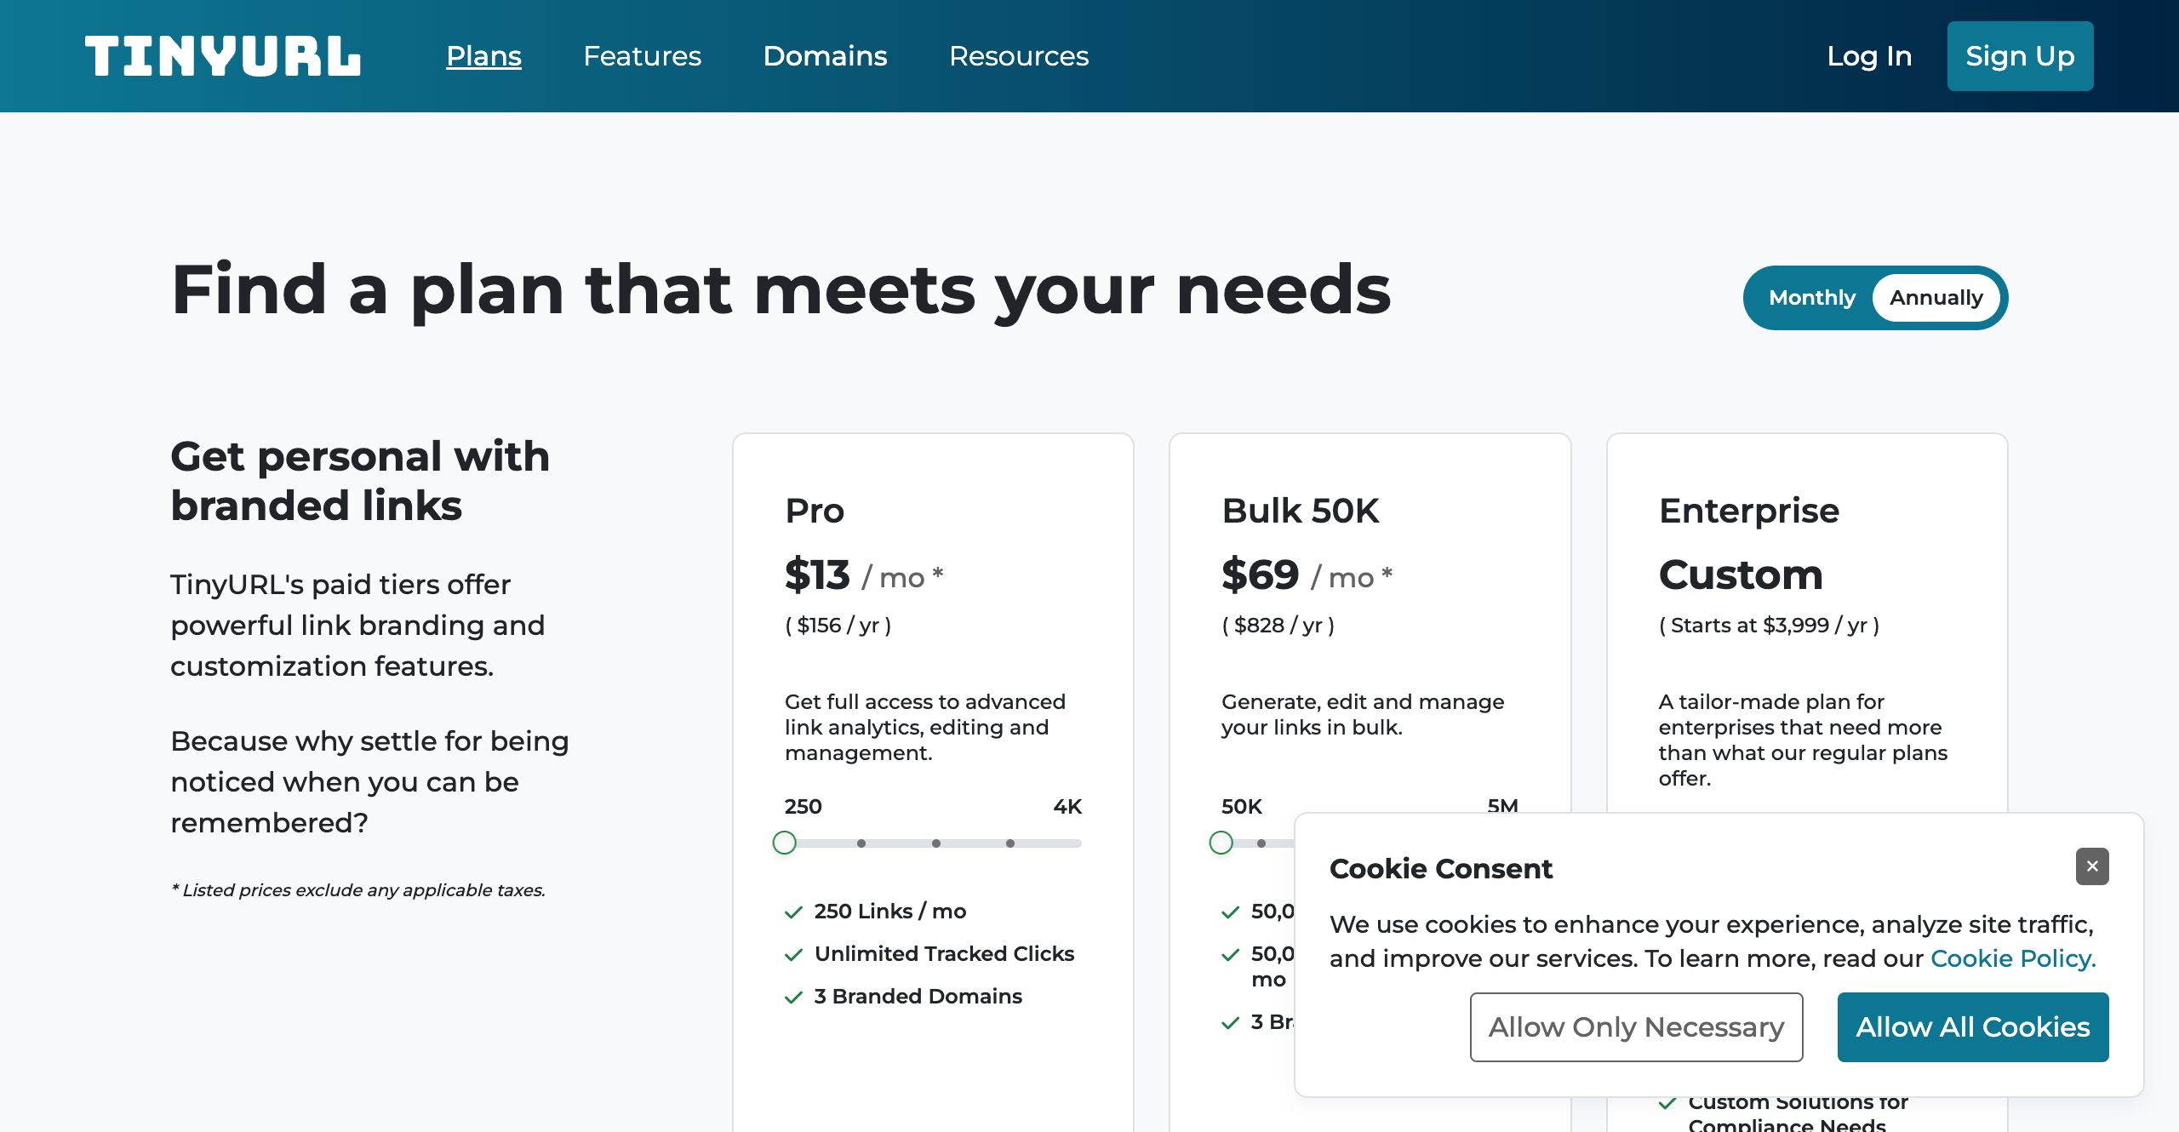Viewport: 2179px width, 1132px height.
Task: Click Allow Only Necessary
Action: 1636,1027
